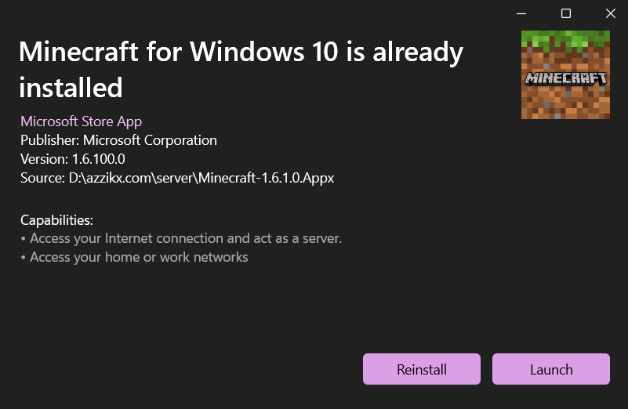The height and width of the screenshot is (409, 628).
Task: Click the 'Microsoft Corporation' publisher name
Action: tap(150, 140)
